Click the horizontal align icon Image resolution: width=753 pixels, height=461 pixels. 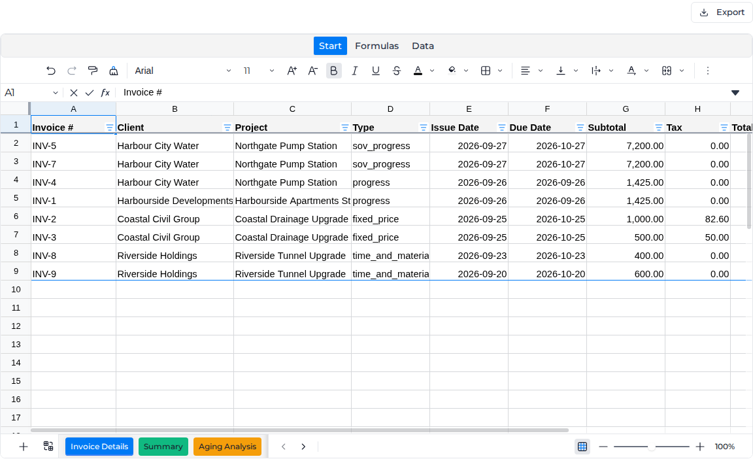526,71
